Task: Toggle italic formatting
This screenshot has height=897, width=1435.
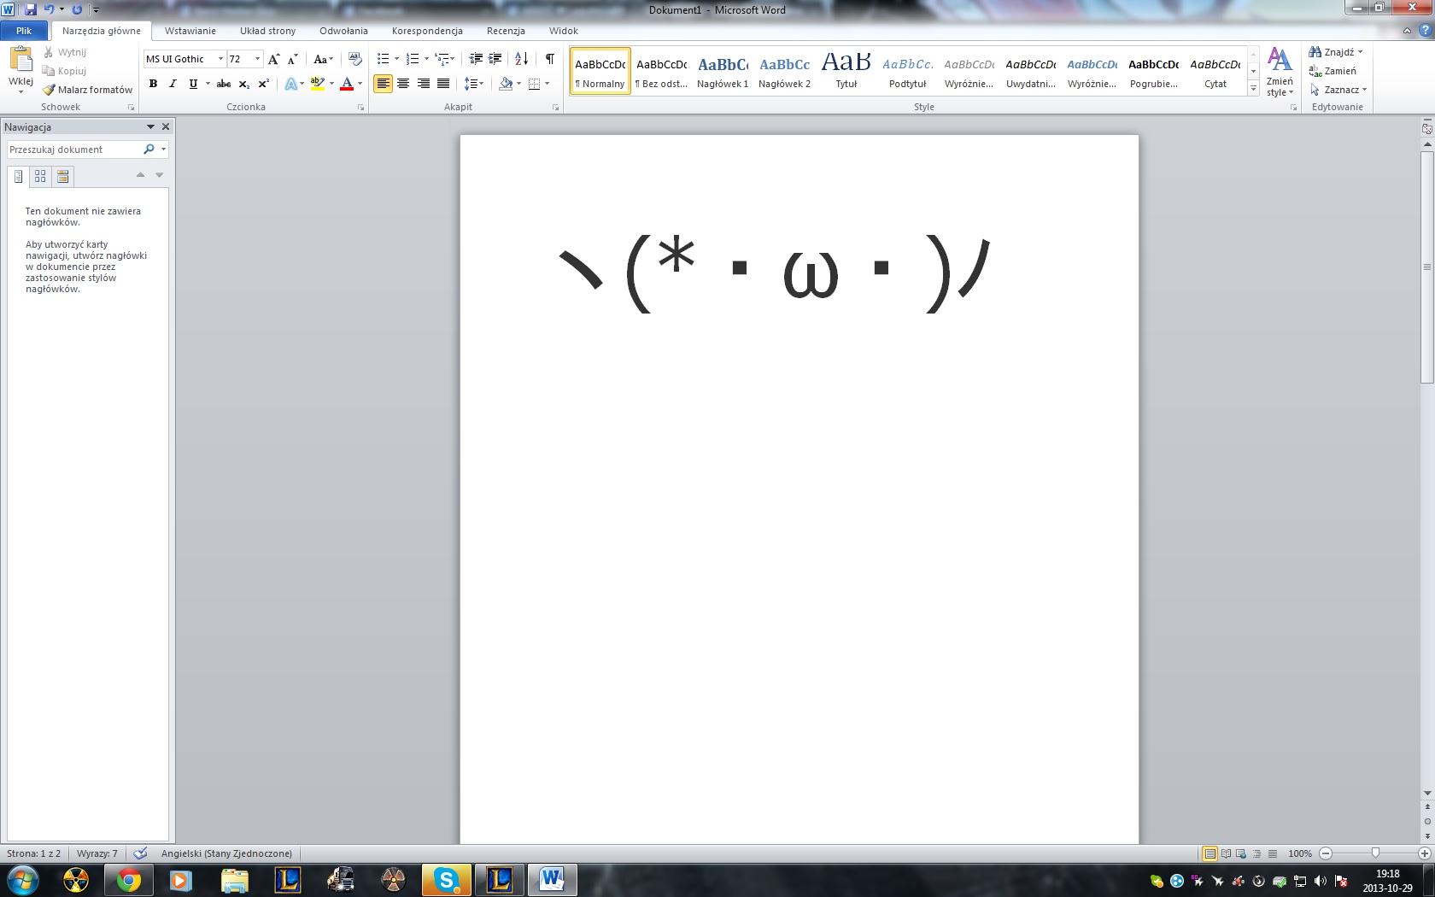Action: coord(173,84)
